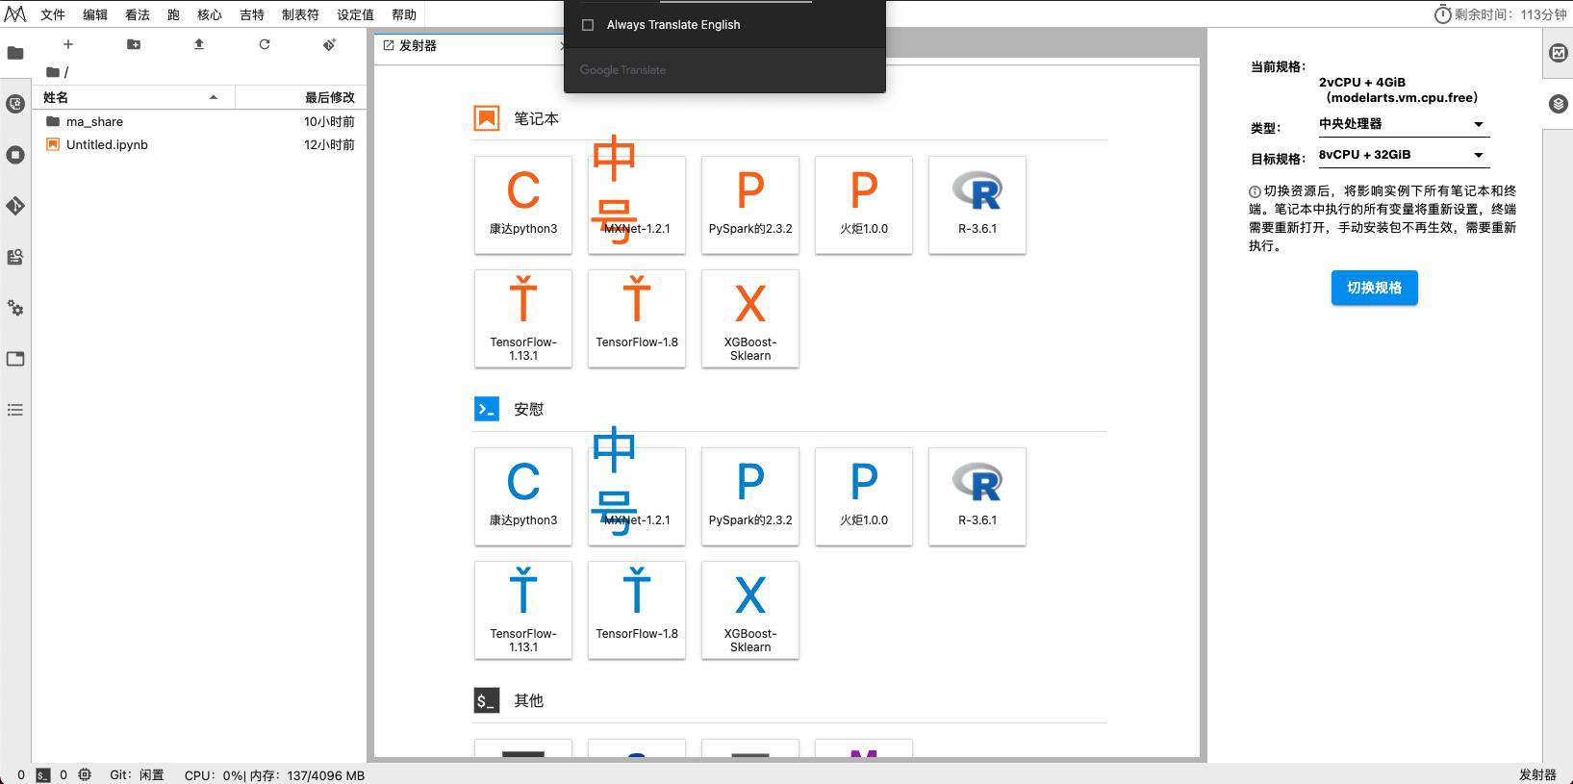
Task: Click 发射器 label in status bar
Action: 1537,774
